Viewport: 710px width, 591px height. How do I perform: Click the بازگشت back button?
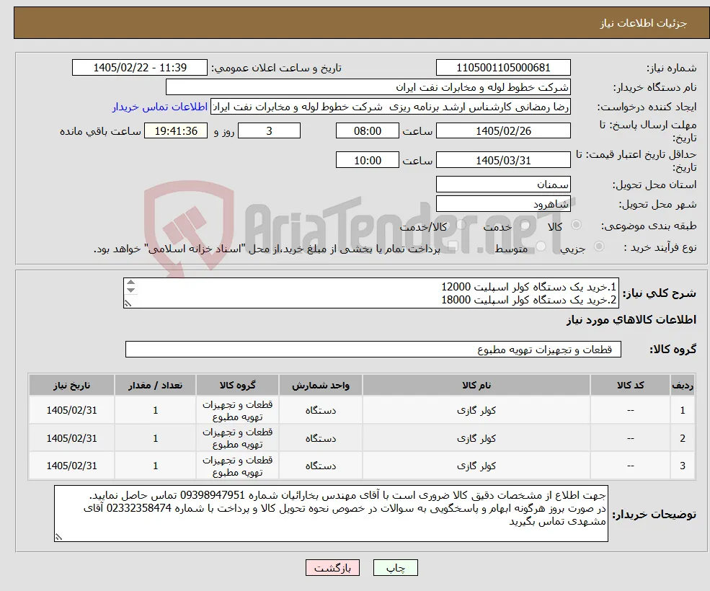332,568
